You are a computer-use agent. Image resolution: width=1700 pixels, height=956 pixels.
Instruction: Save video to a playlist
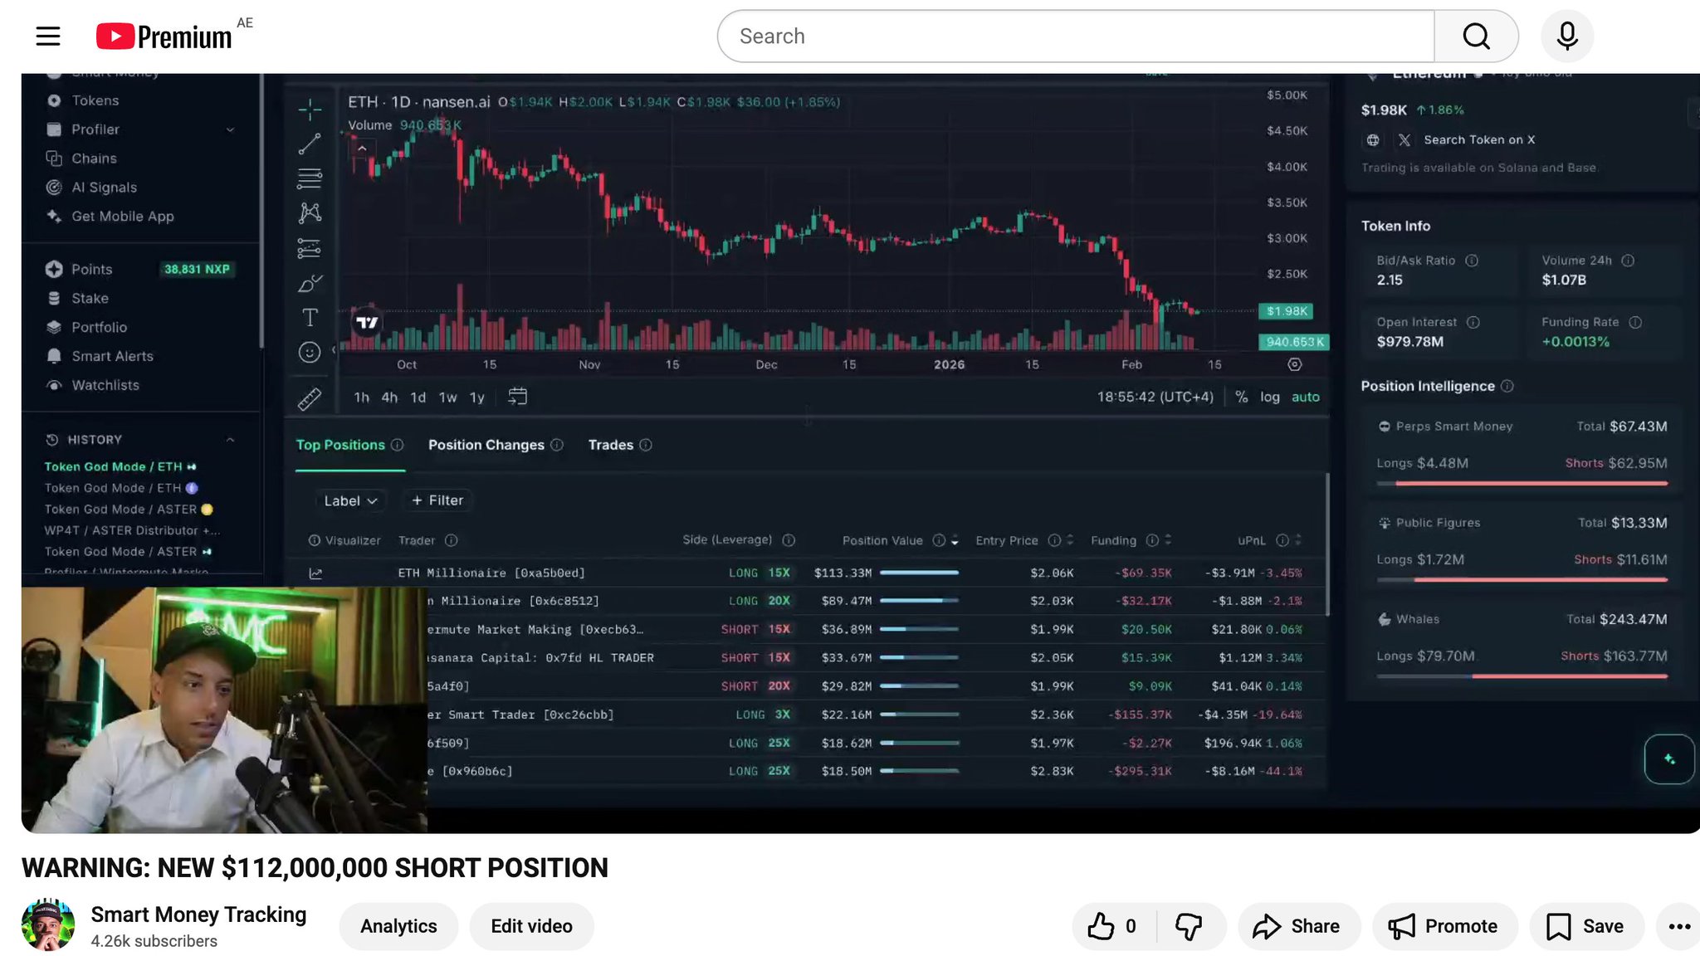[x=1585, y=926]
